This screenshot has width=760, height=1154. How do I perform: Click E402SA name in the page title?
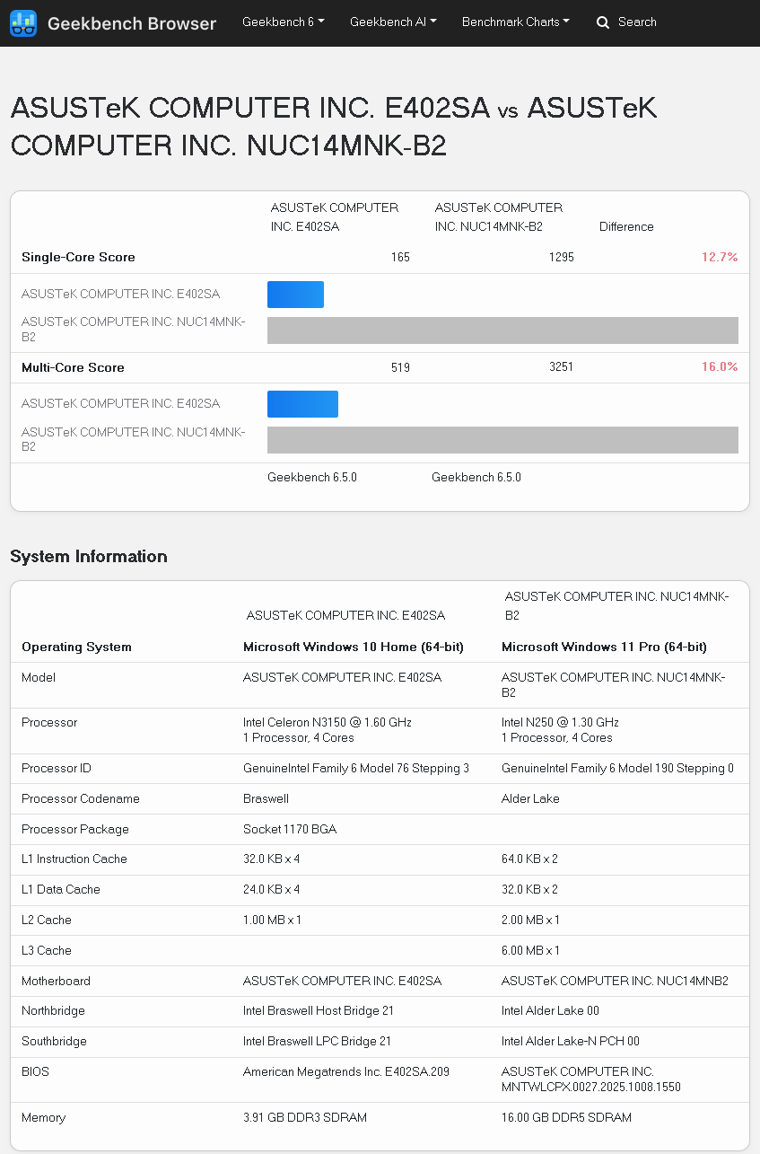438,109
